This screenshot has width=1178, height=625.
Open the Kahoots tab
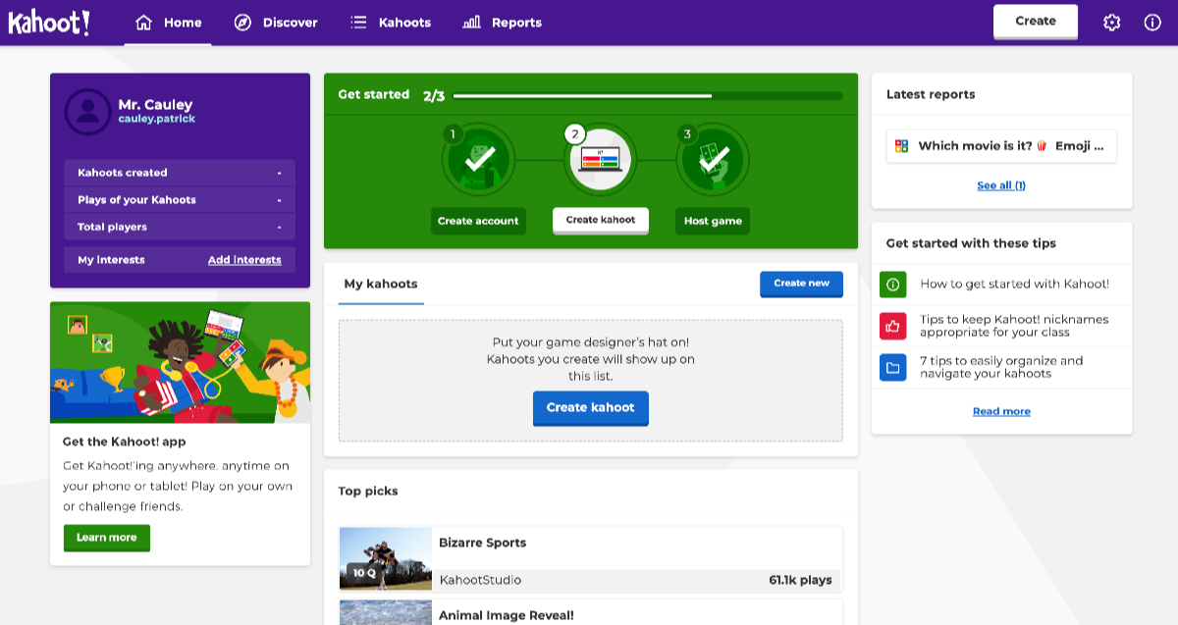point(391,23)
